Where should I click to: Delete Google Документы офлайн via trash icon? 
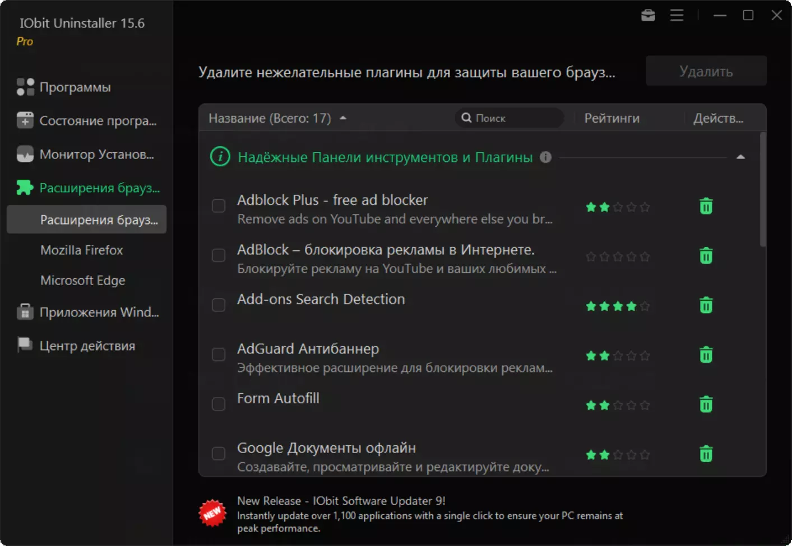click(x=706, y=454)
